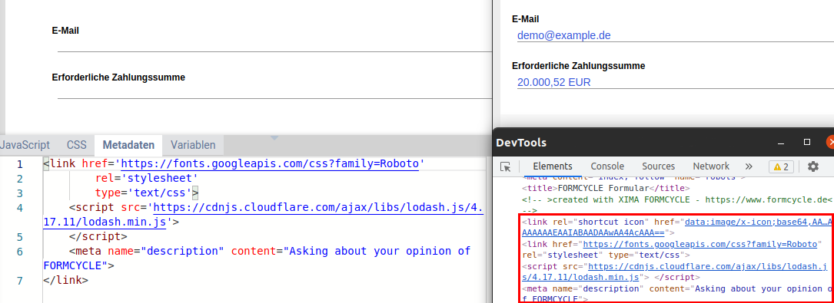Open the Elements tab in DevTools
This screenshot has width=834, height=303.
click(553, 166)
